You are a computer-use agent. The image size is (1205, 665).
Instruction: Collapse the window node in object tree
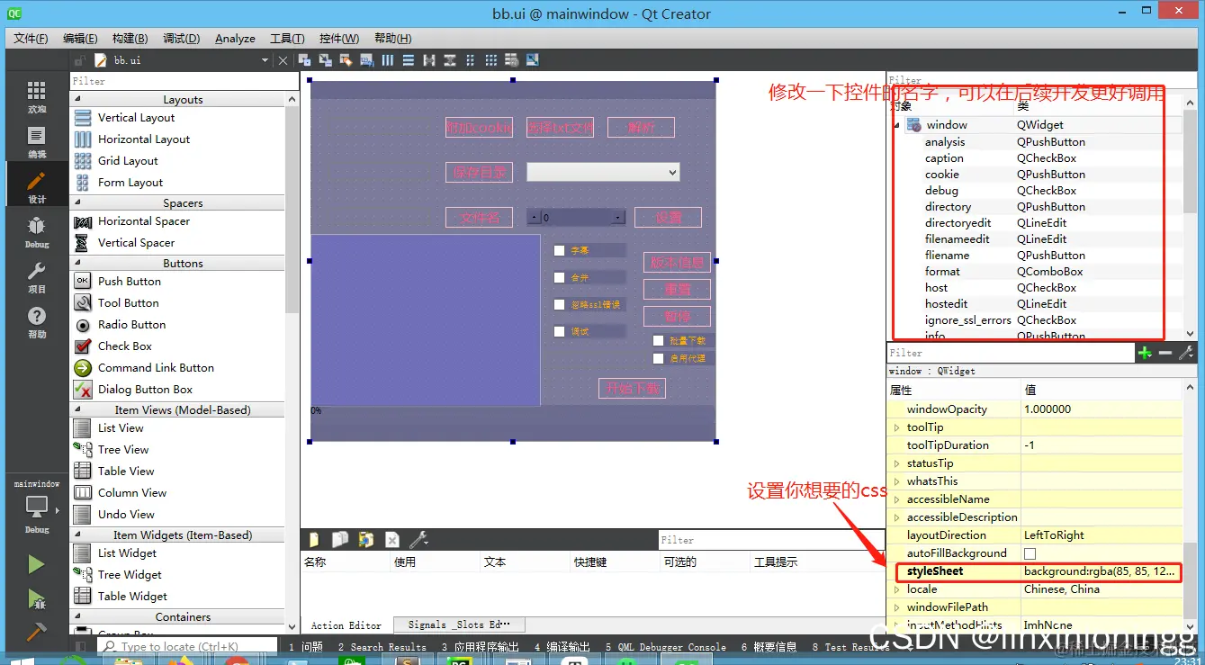click(x=897, y=125)
